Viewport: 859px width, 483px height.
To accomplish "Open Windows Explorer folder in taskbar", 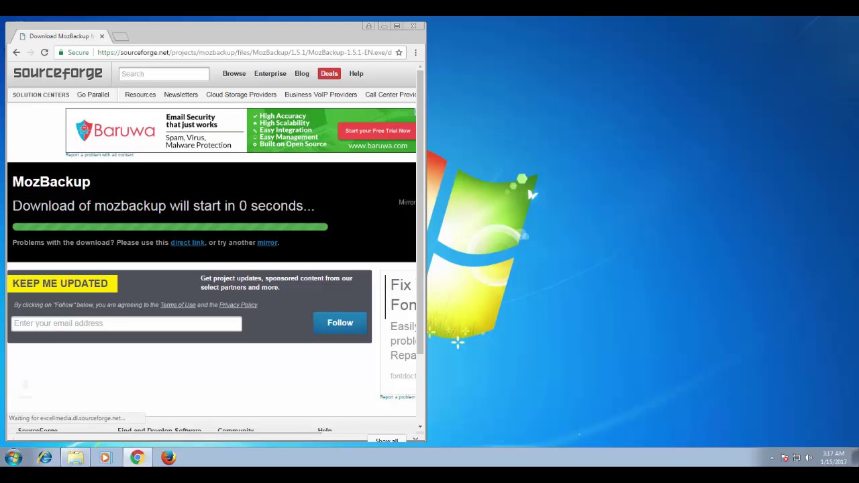I will pyautogui.click(x=75, y=458).
